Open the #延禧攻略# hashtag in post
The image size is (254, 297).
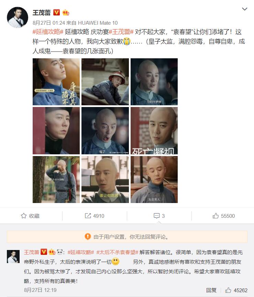tap(48, 32)
